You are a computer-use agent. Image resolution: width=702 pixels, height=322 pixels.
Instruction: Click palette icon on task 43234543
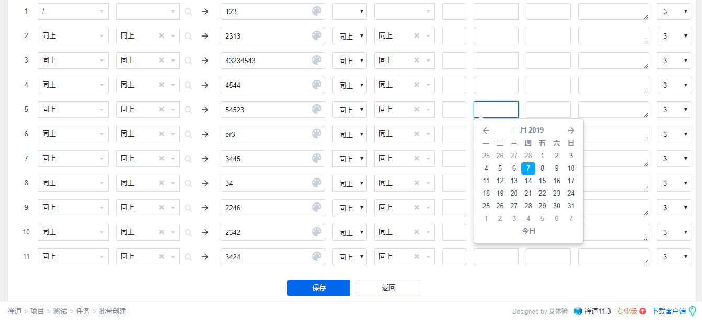tap(317, 60)
